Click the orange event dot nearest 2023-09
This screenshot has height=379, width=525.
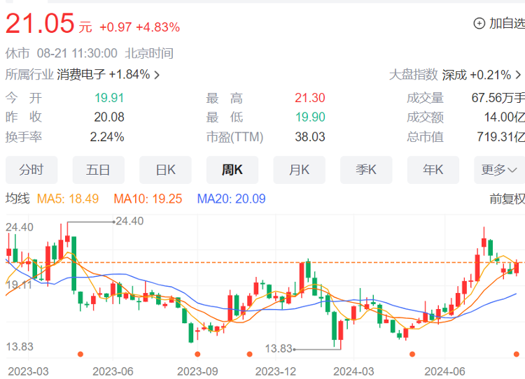tap(197, 354)
